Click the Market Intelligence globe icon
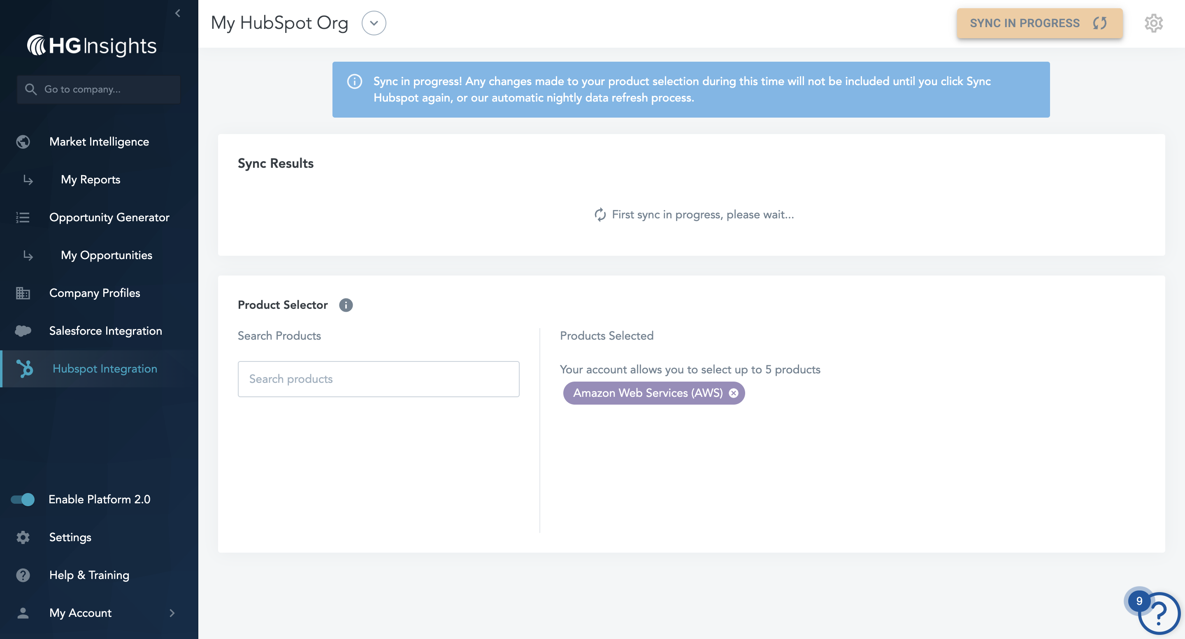 pos(23,141)
